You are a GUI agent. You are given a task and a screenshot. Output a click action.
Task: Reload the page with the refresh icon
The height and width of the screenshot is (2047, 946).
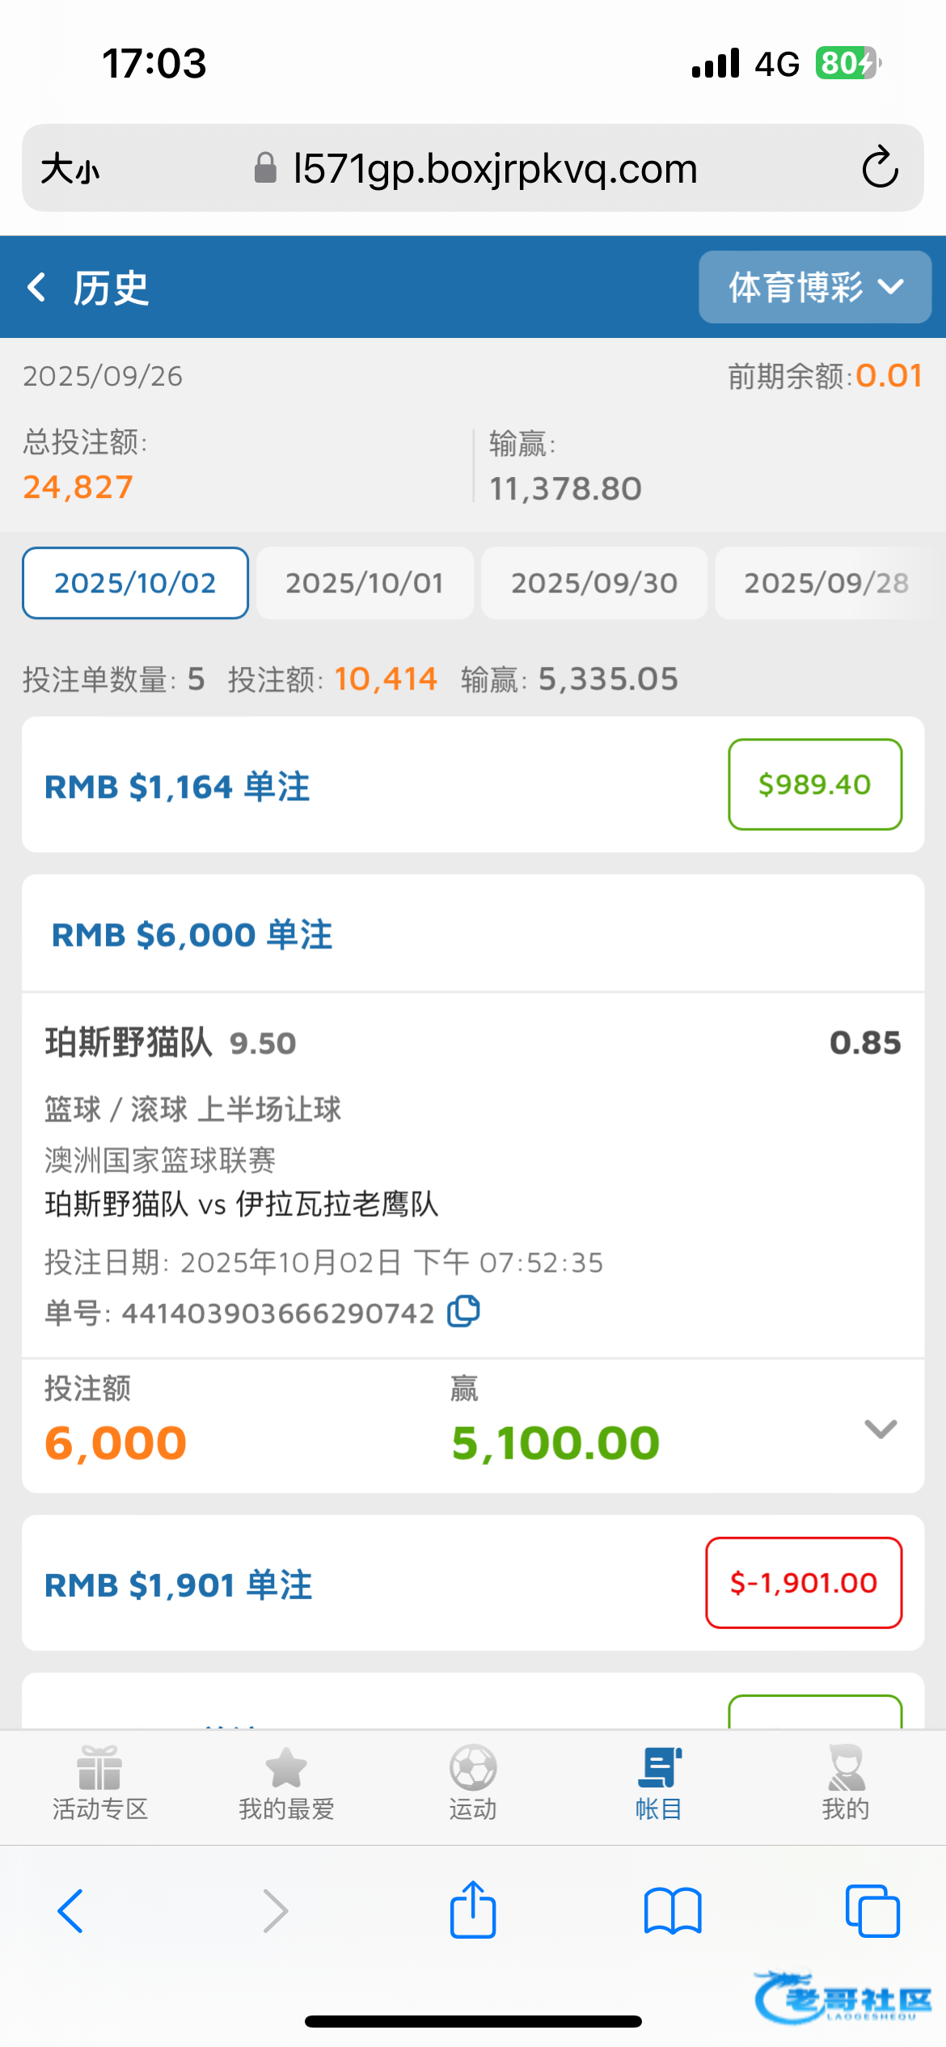[x=880, y=168]
